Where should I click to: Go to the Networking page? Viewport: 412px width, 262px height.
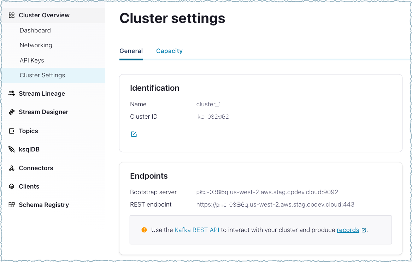click(36, 45)
